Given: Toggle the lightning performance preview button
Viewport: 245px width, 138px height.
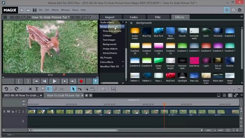Looking at the screenshot, I should (95, 81).
